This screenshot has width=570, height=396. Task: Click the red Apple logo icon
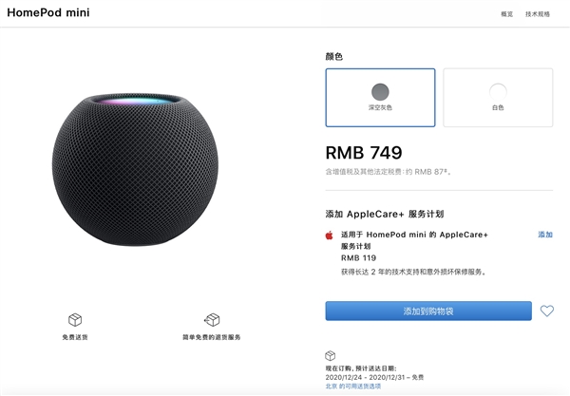pos(330,235)
